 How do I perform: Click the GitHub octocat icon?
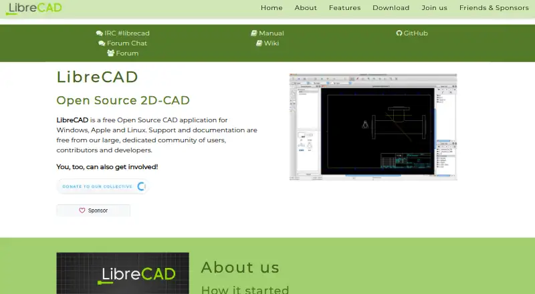[x=399, y=33]
